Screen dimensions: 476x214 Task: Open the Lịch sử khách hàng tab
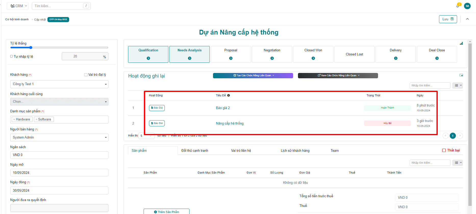click(295, 151)
